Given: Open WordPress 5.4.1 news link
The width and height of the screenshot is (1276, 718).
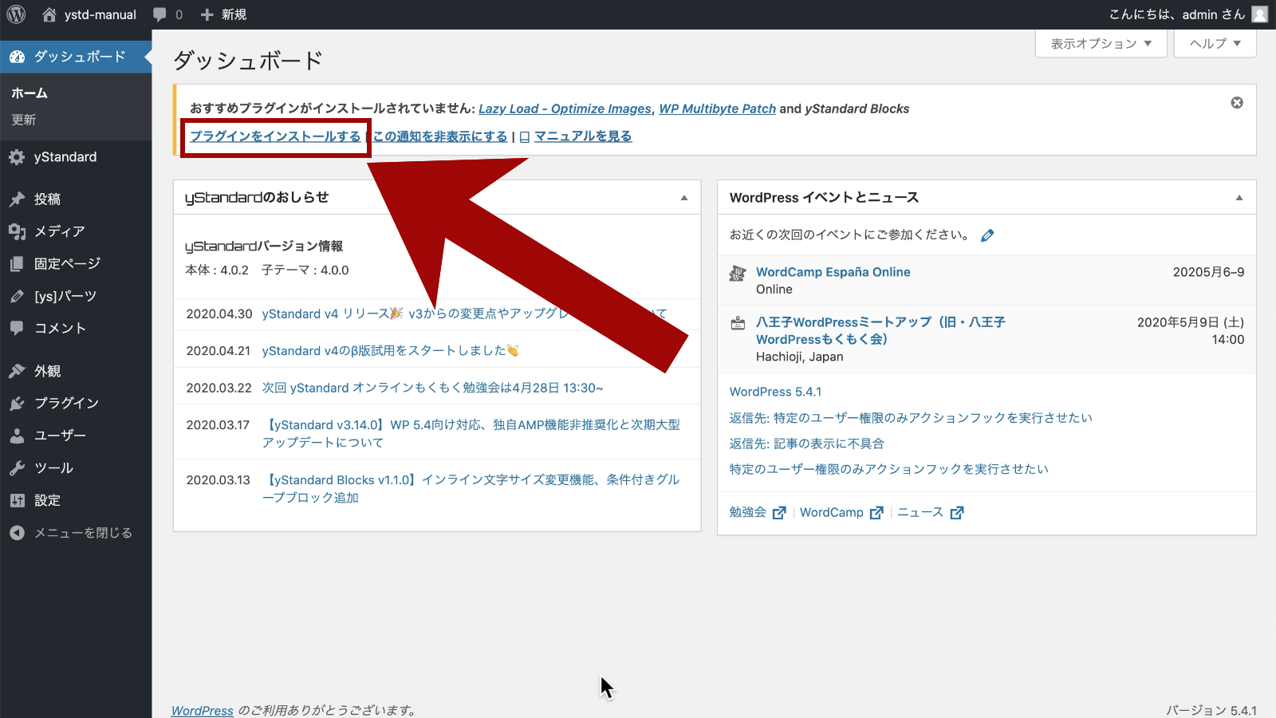Looking at the screenshot, I should 775,392.
